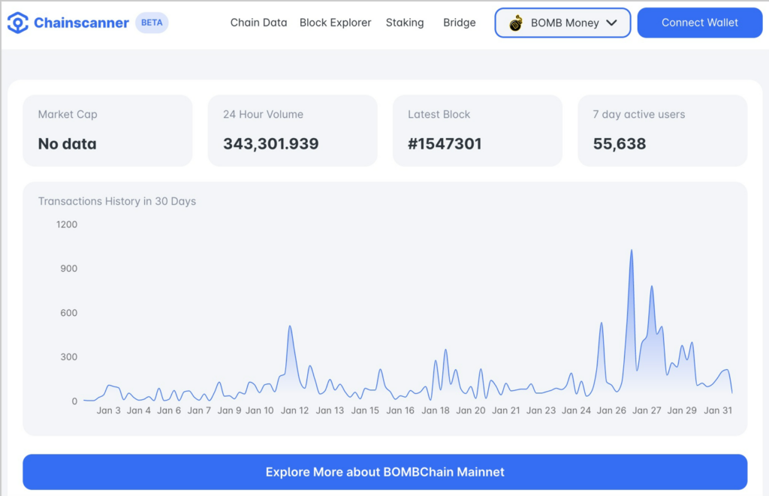
Task: Click the Transactions History in 30 Days label
Action: [117, 201]
